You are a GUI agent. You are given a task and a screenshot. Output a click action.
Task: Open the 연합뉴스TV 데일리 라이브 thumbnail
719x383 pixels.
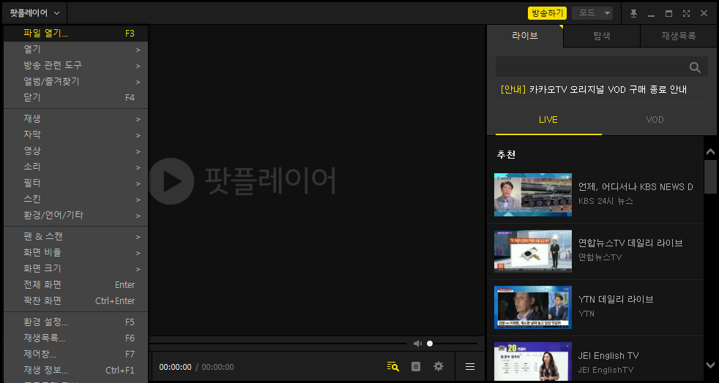[x=533, y=251]
